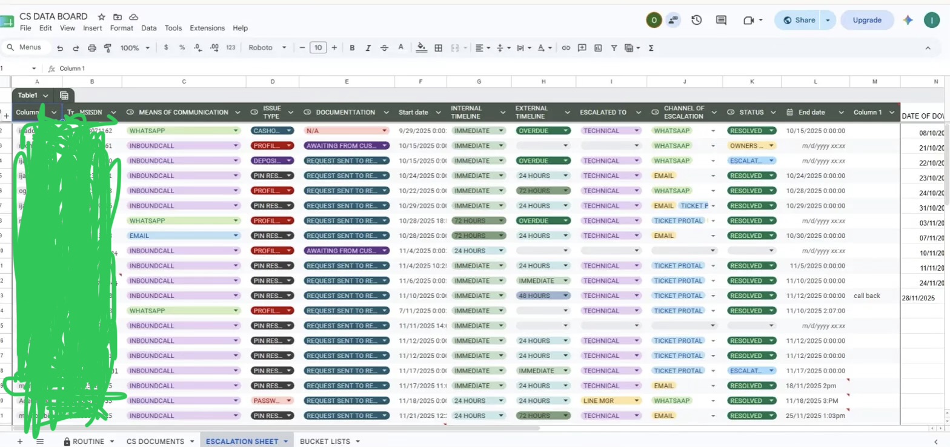Image resolution: width=950 pixels, height=447 pixels.
Task: Click the undo arrow in the toolbar
Action: (59, 48)
